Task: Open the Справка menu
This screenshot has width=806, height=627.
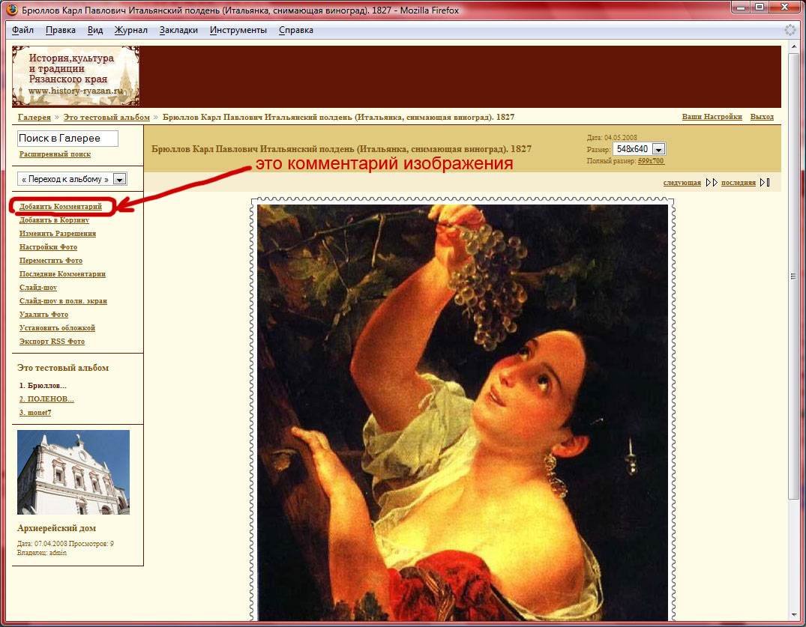Action: point(296,30)
